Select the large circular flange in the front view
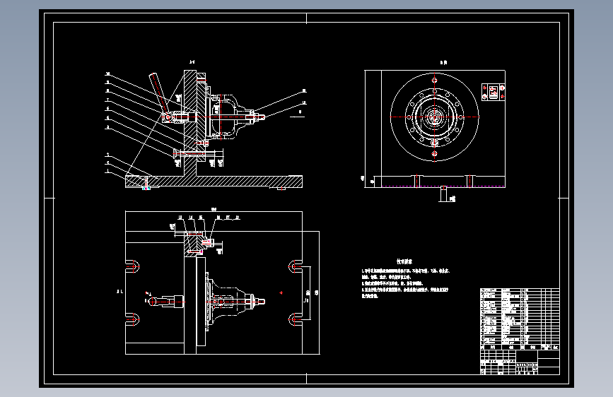Screen dimensions: 613x397 coord(434,117)
